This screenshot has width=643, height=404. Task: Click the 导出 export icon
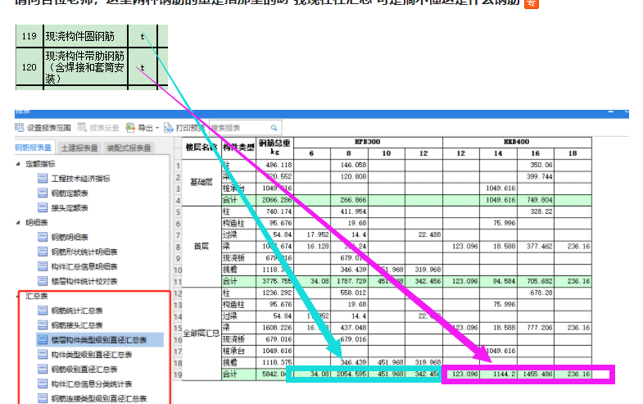(x=130, y=128)
